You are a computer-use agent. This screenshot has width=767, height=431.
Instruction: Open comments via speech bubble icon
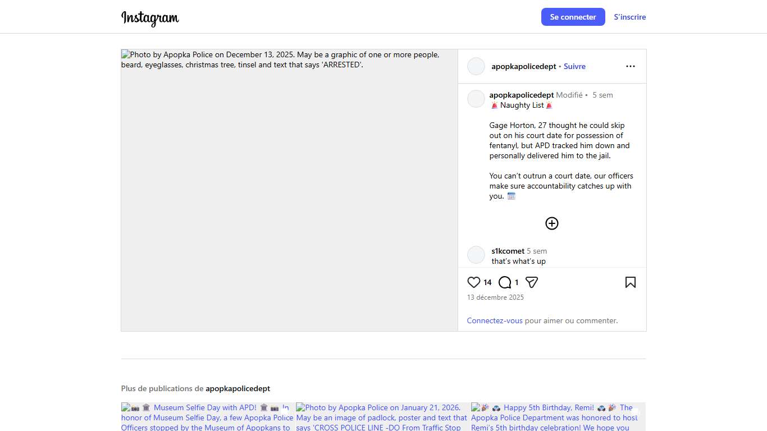pos(505,282)
